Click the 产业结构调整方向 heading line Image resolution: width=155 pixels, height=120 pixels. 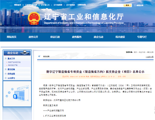pos(53,110)
